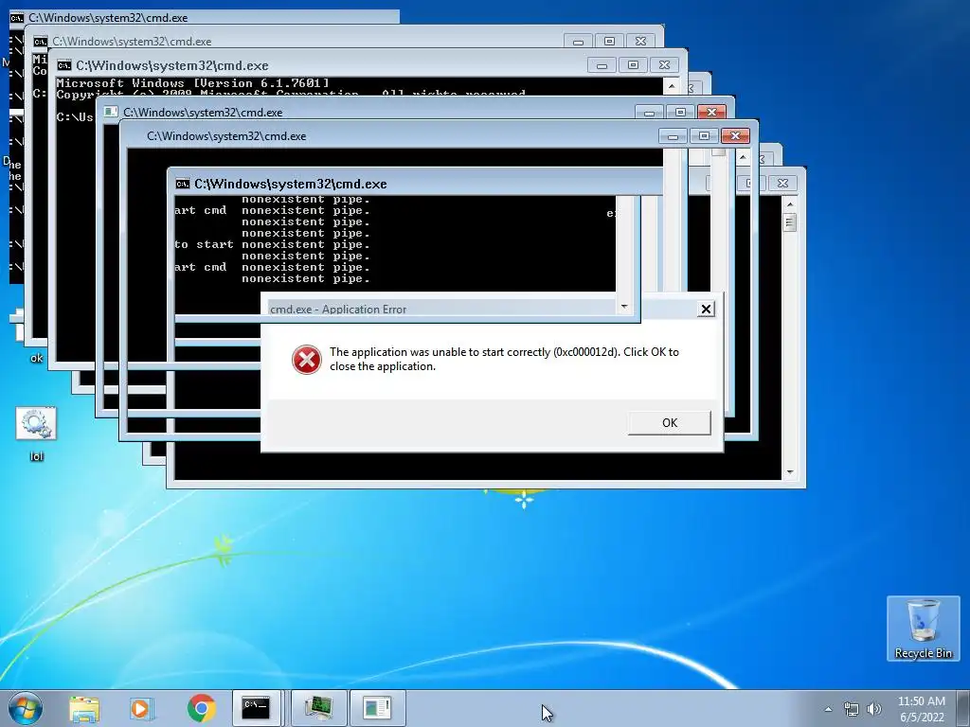
Task: Open Windows Explorer from the taskbar
Action: click(84, 708)
